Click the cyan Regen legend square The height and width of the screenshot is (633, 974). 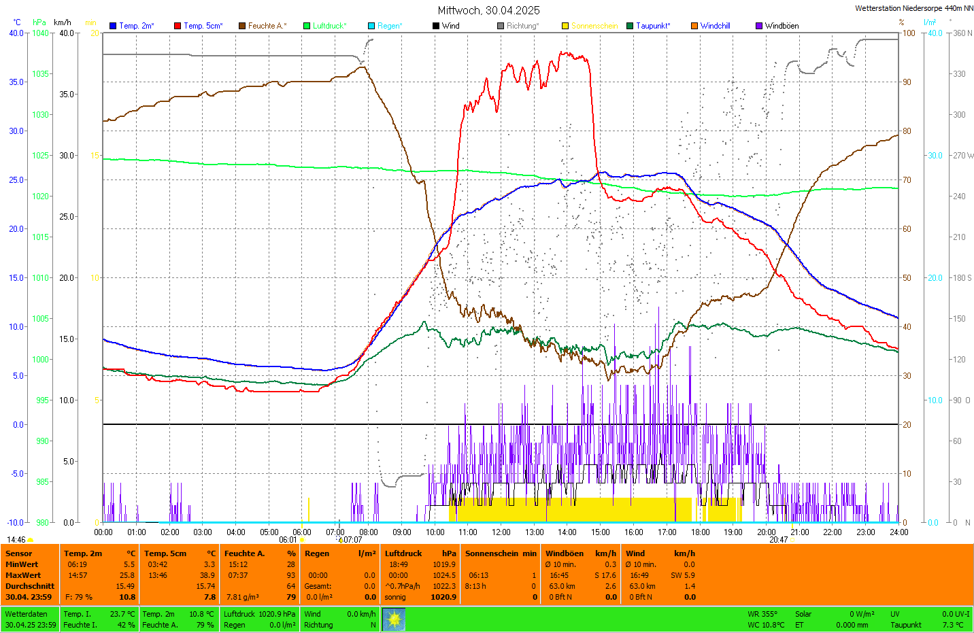click(x=371, y=26)
